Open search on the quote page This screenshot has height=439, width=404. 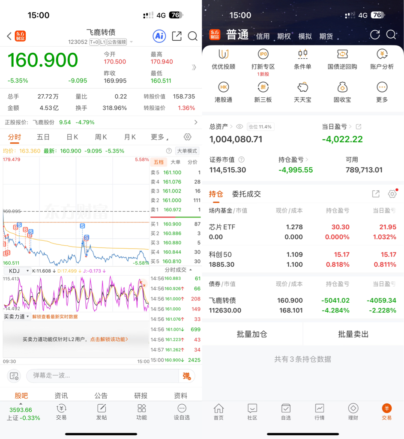click(x=192, y=36)
